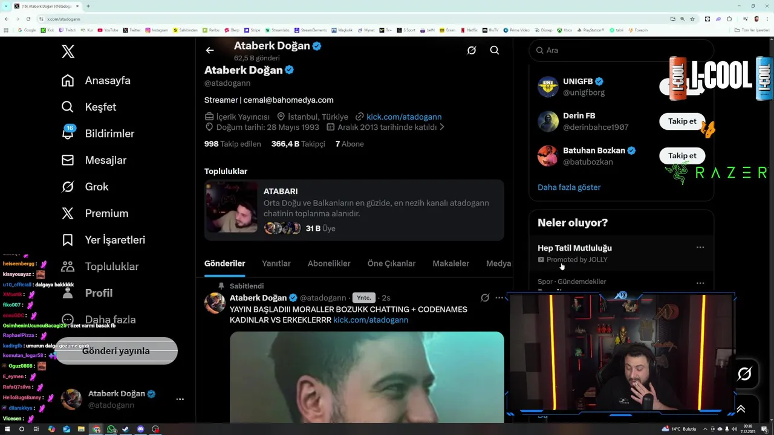Open account options three dots menu
This screenshot has width=774, height=435.
(x=180, y=399)
